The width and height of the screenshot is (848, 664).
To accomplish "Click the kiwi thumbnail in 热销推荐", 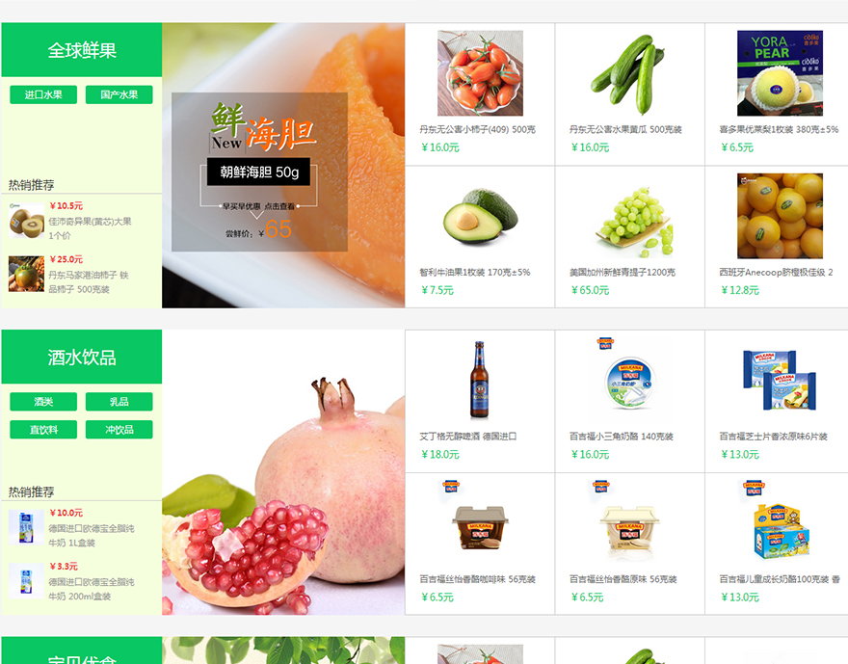I will (27, 221).
